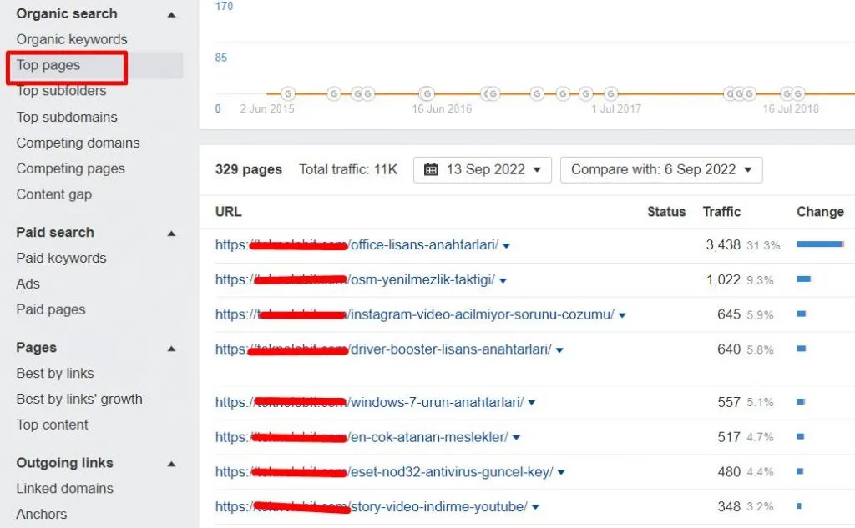Open Best by links' growth

click(79, 399)
